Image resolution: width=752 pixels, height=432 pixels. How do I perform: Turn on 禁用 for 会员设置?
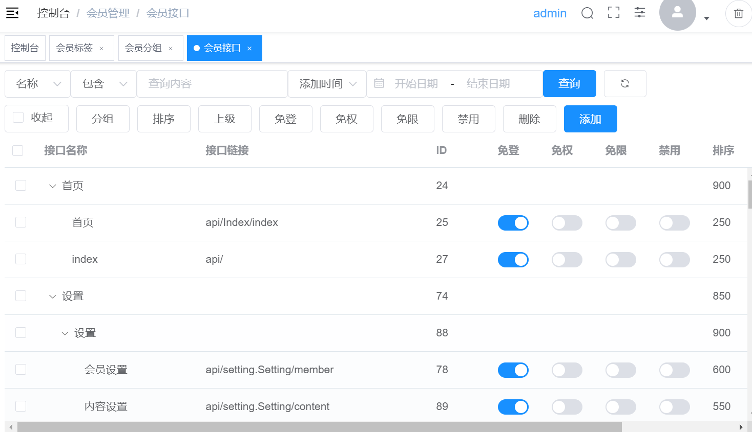pyautogui.click(x=675, y=370)
